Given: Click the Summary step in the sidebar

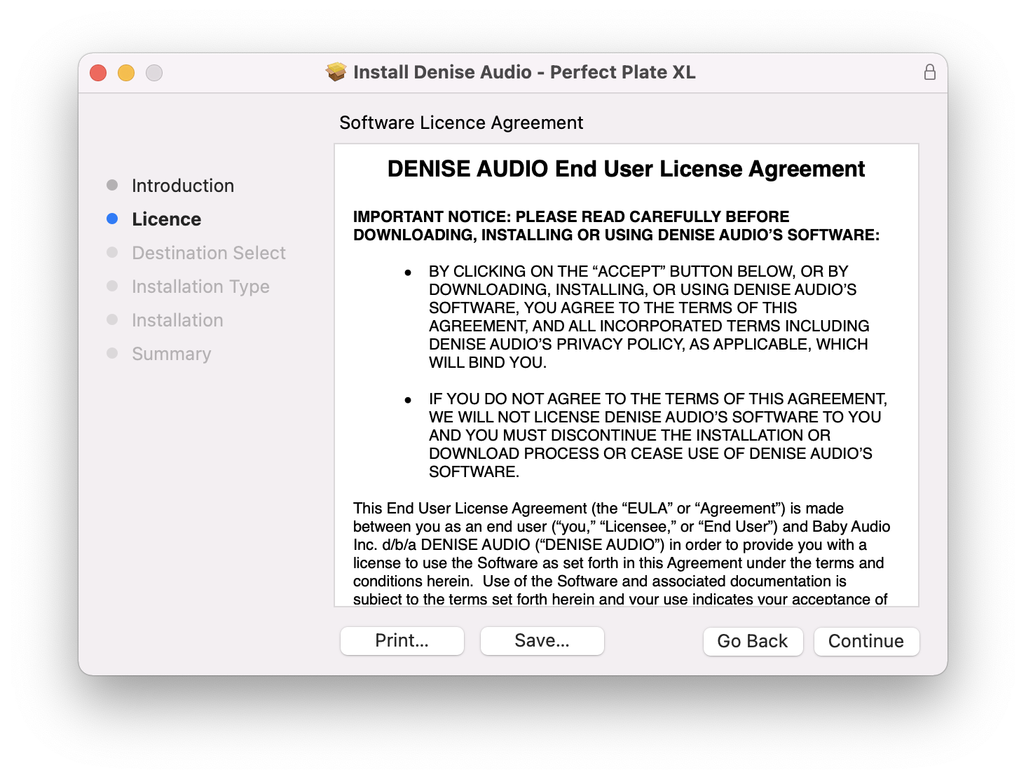Looking at the screenshot, I should pyautogui.click(x=171, y=354).
